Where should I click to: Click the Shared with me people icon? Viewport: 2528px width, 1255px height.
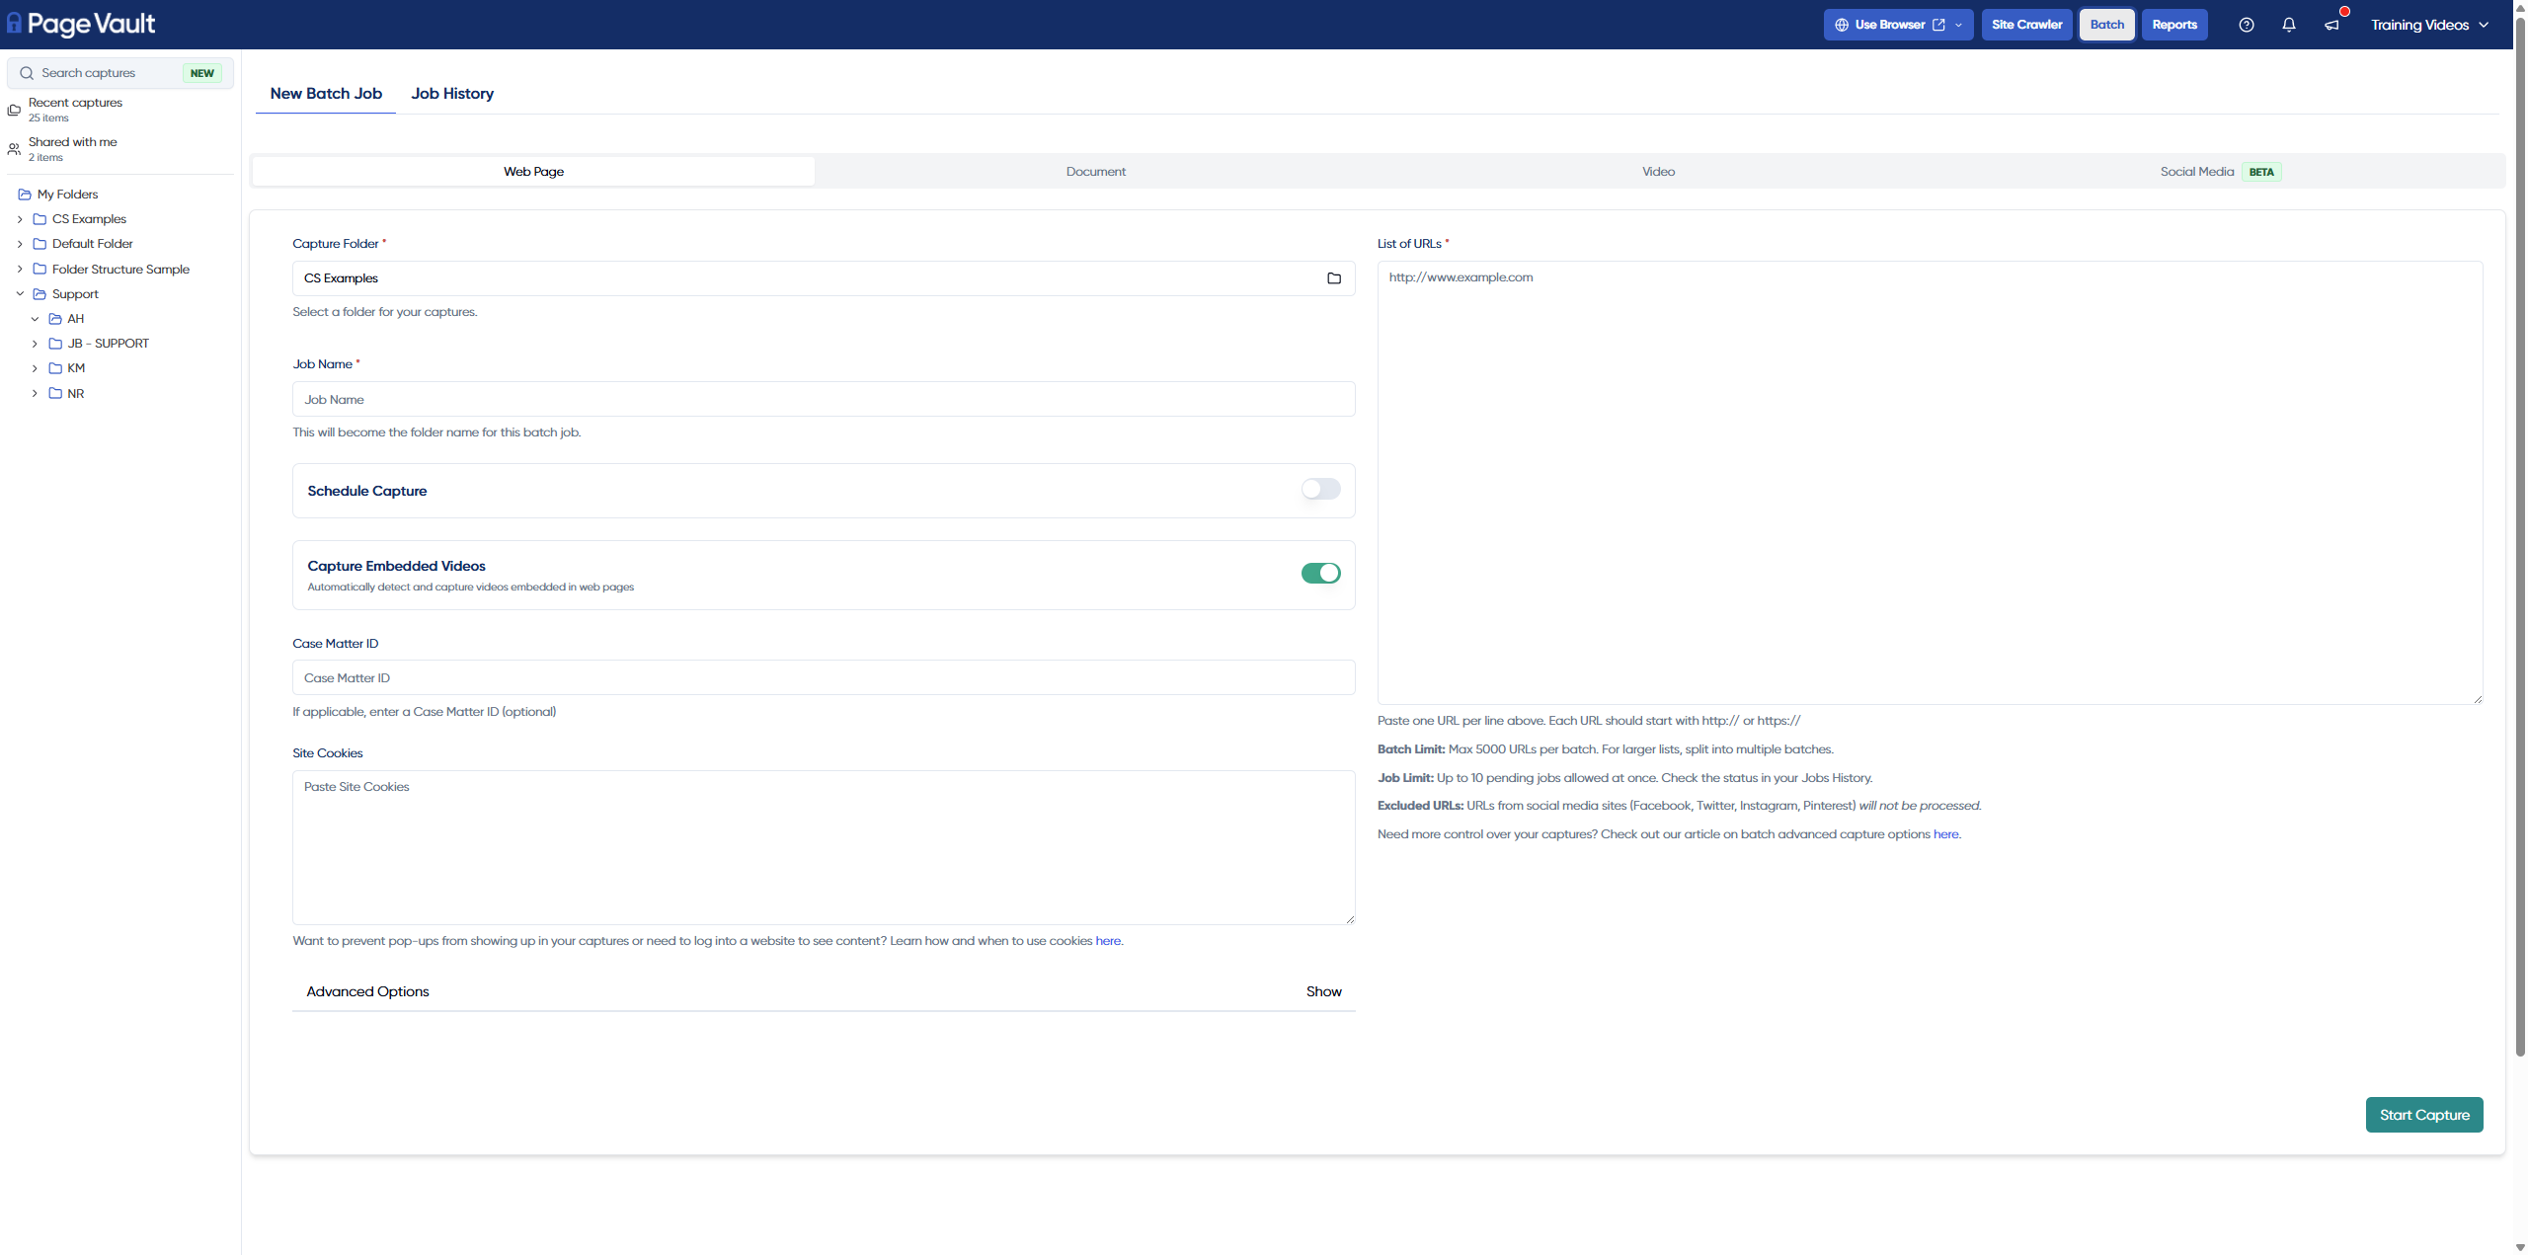click(14, 149)
